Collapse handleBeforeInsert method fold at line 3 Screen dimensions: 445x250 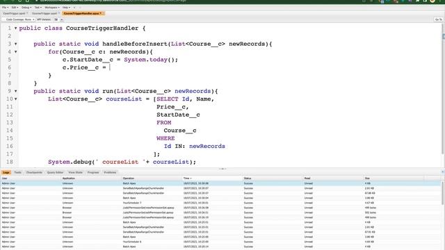(15, 44)
